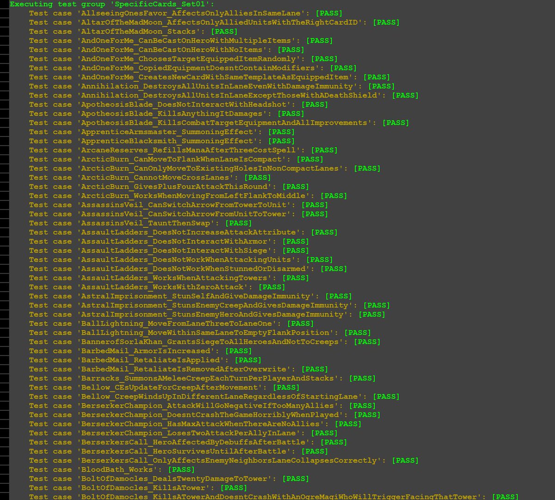The width and height of the screenshot is (555, 500).
Task: Click 'BarbedMail_RetaliateIsRemovedAfterOverwrite' test
Action: point(179,369)
